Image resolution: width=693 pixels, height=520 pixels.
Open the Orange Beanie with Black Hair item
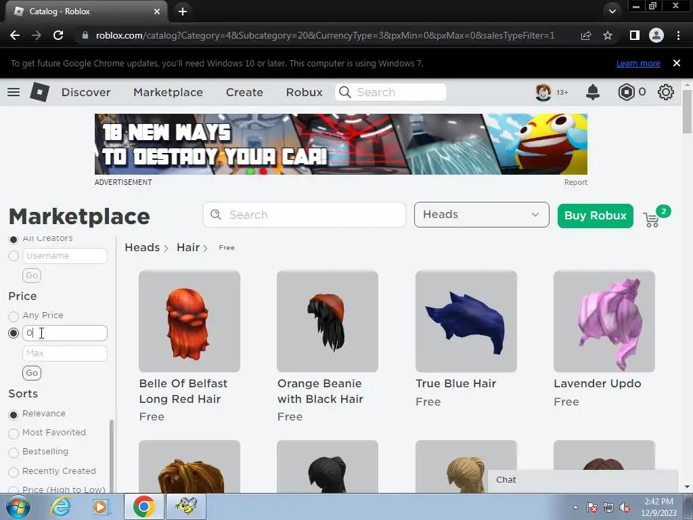(327, 322)
